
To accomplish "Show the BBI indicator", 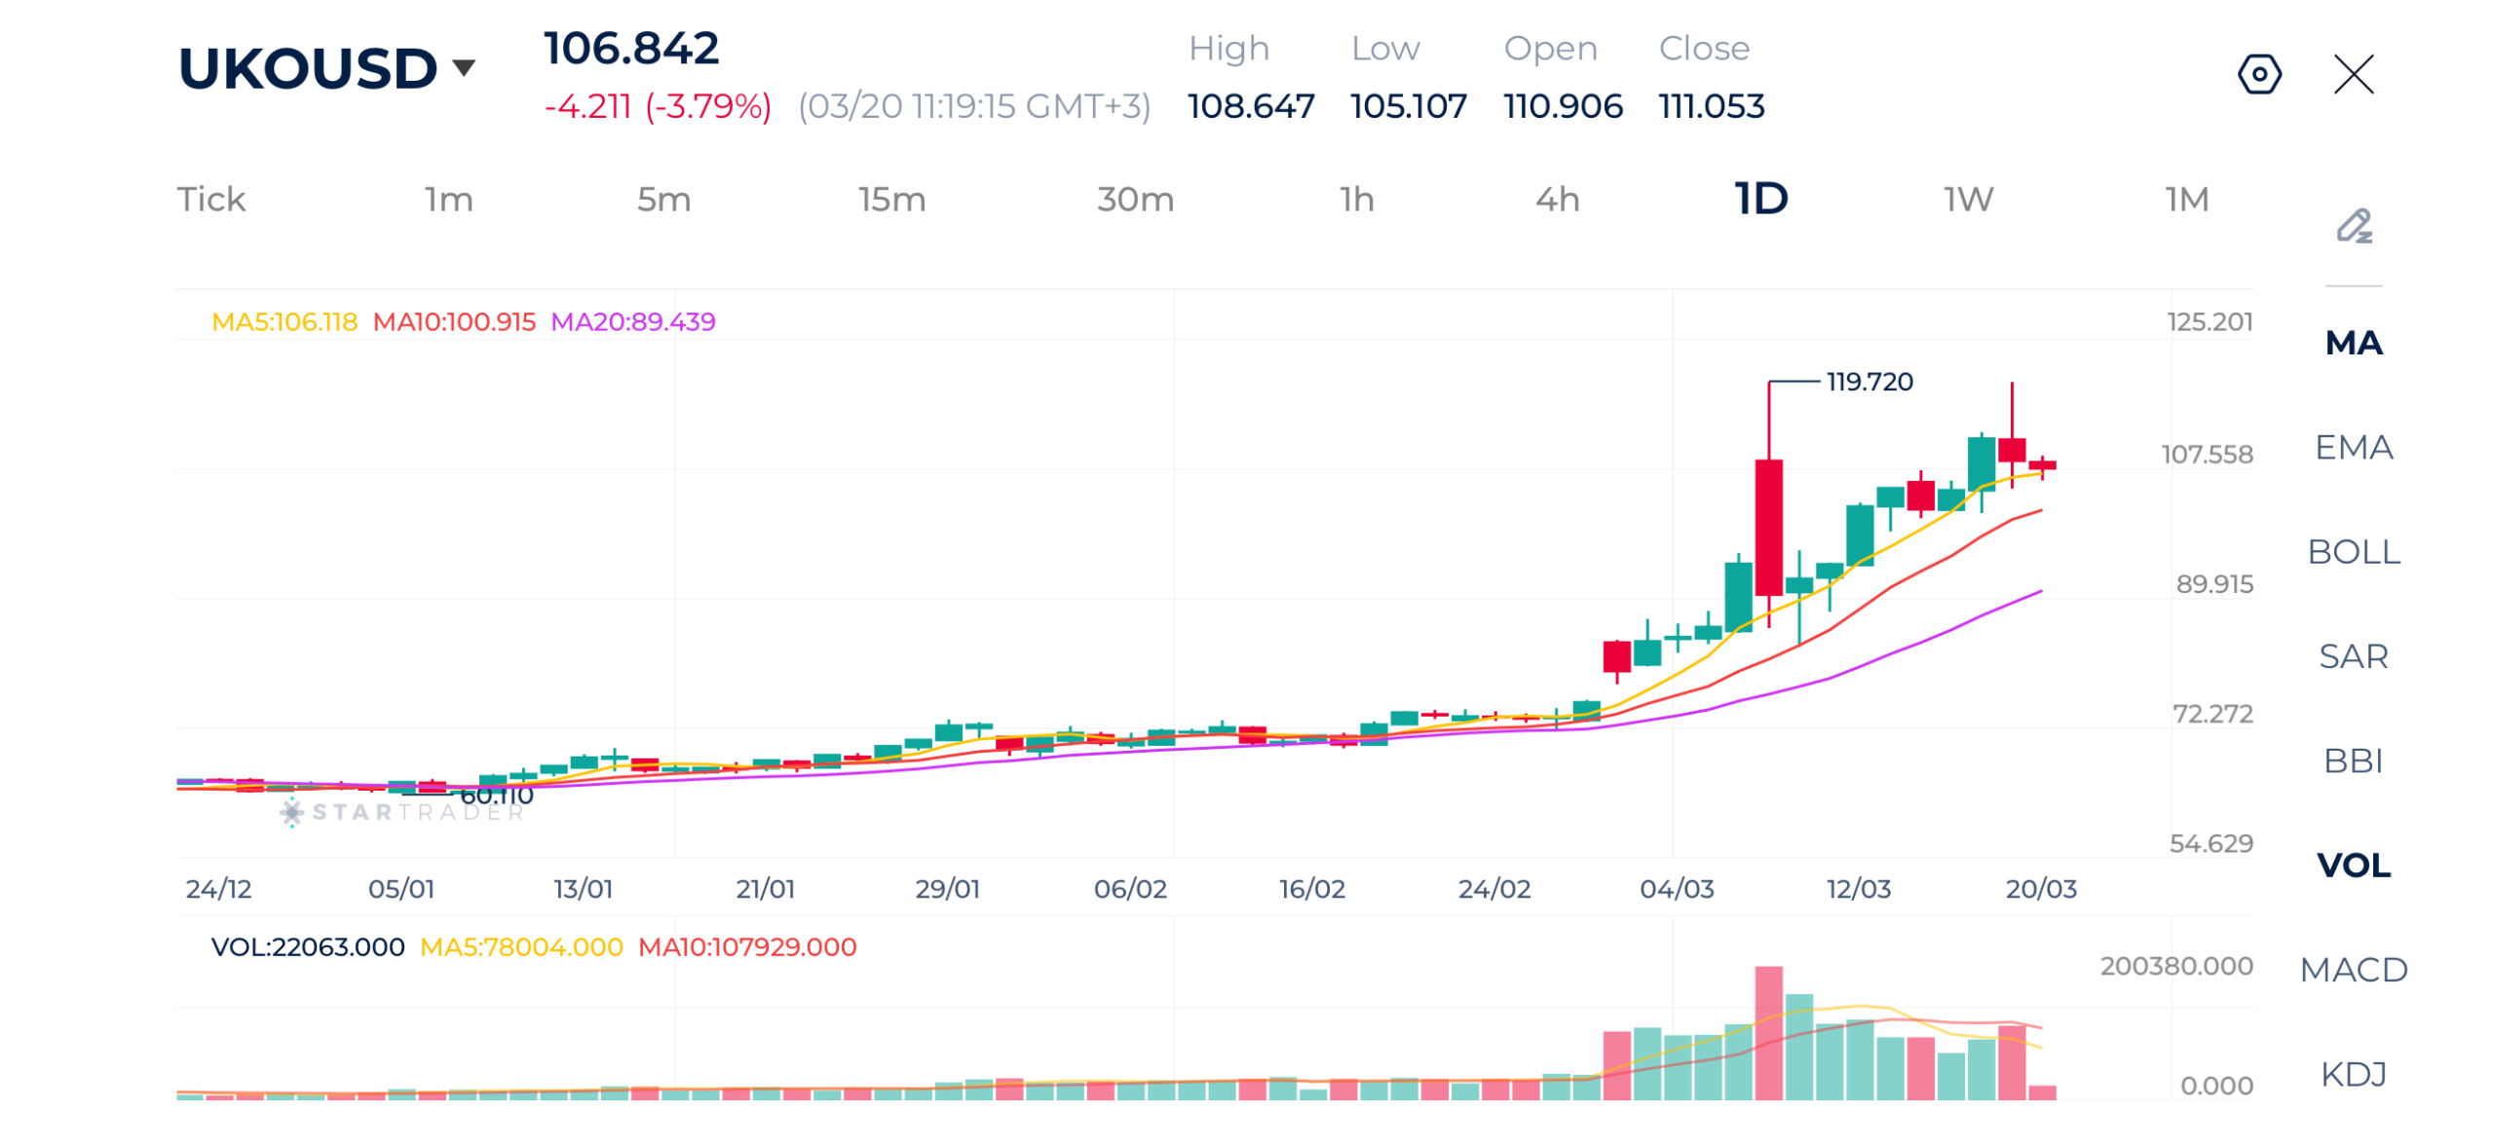I will pyautogui.click(x=2352, y=759).
